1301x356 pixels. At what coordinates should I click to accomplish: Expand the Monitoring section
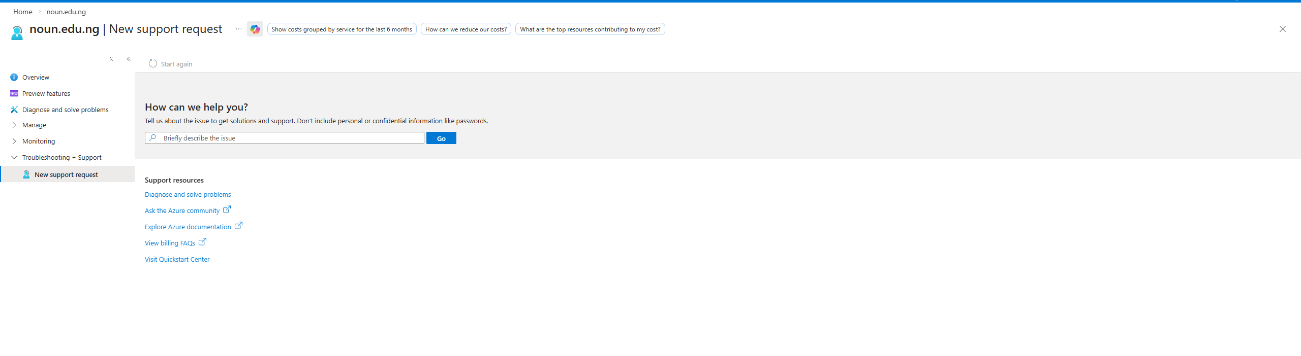(14, 141)
